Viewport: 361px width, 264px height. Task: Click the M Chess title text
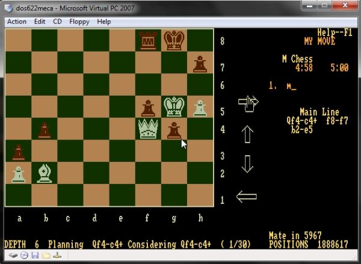(297, 59)
